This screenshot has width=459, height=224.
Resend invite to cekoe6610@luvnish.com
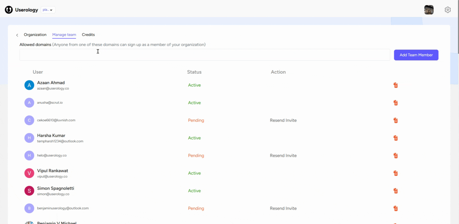pyautogui.click(x=283, y=120)
